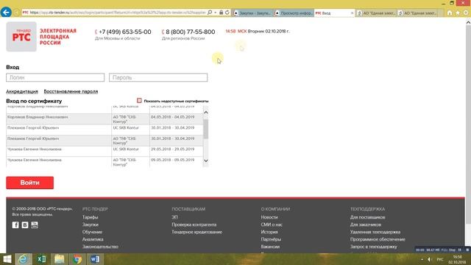471x265 pixels.
Task: Open Chrome from the taskbar
Action: (x=77, y=259)
